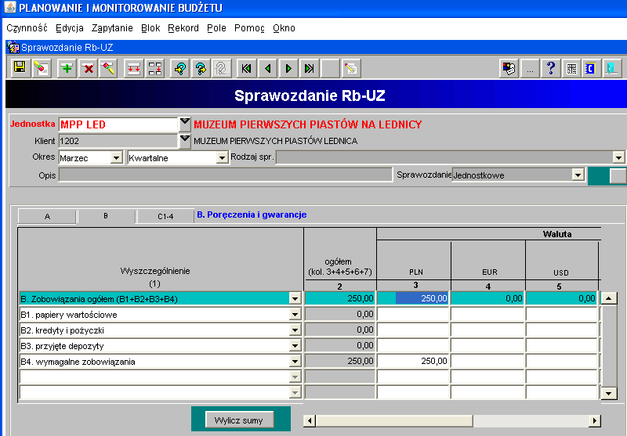Select the highlighted PLN value 250,00 in row B
Image resolution: width=627 pixels, height=436 pixels.
point(422,298)
